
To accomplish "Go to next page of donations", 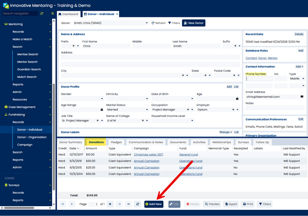I will [x=119, y=204].
